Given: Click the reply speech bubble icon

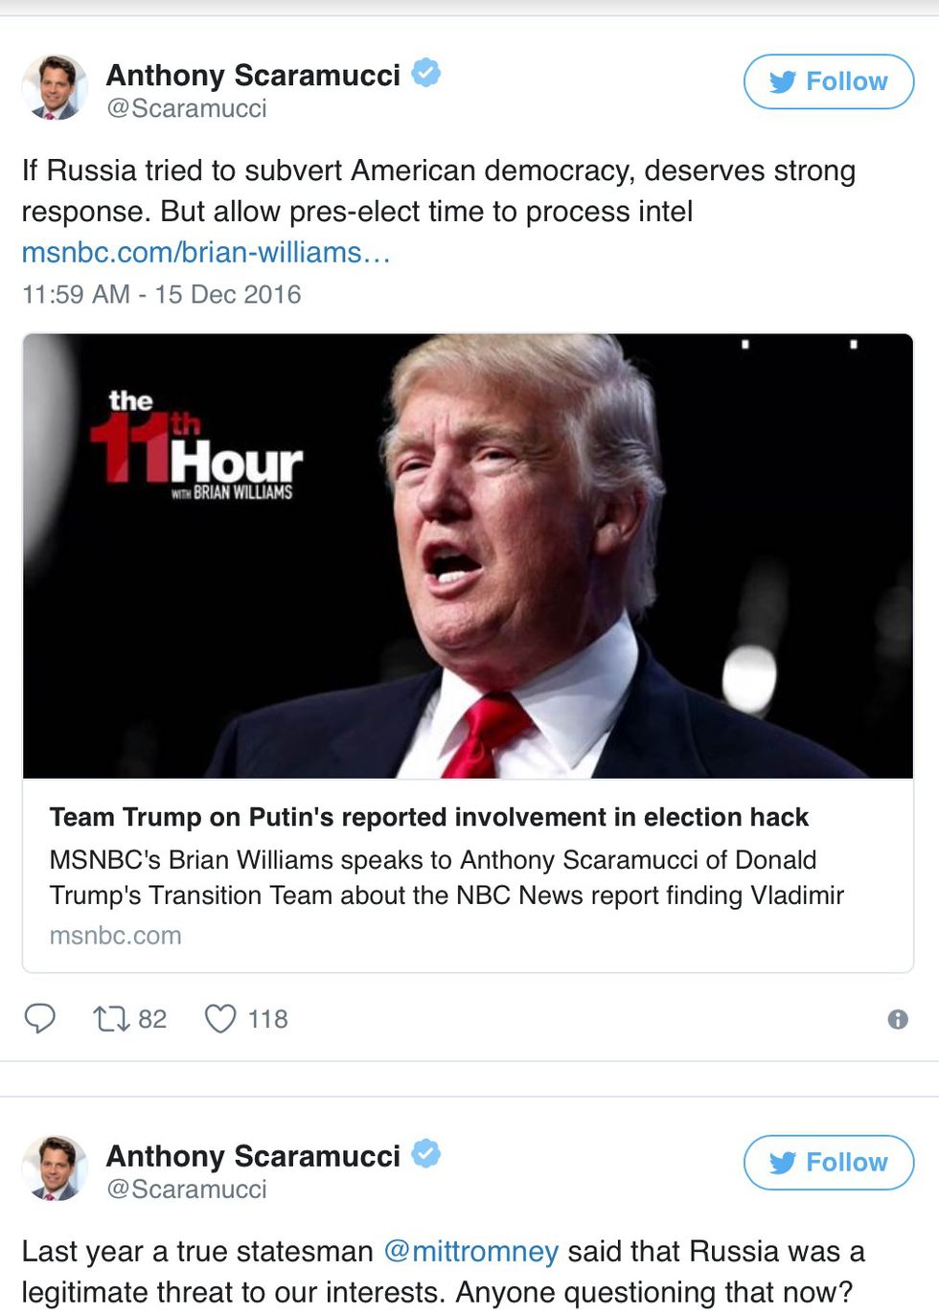Looking at the screenshot, I should click(39, 1018).
